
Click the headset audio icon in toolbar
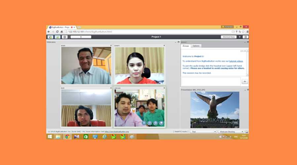pyautogui.click(x=50, y=37)
